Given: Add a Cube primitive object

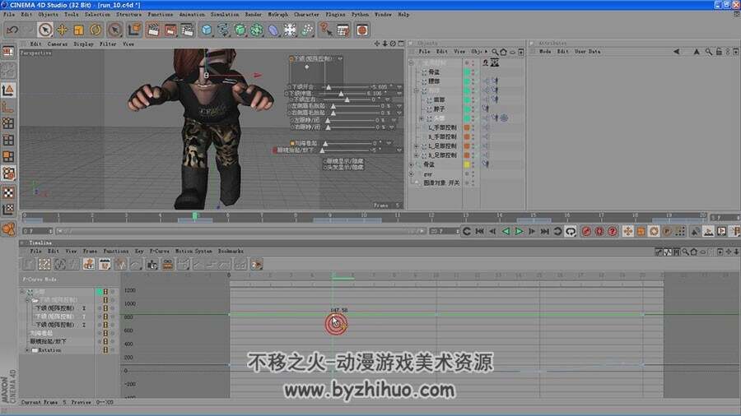Looking at the screenshot, I should pyautogui.click(x=207, y=30).
